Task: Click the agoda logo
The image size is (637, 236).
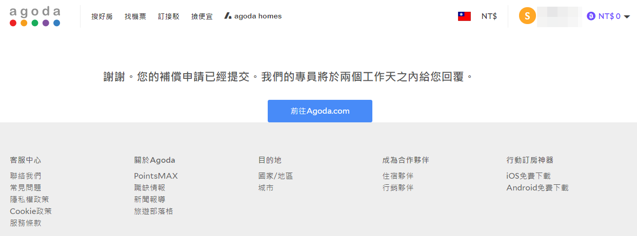Action: (x=35, y=16)
